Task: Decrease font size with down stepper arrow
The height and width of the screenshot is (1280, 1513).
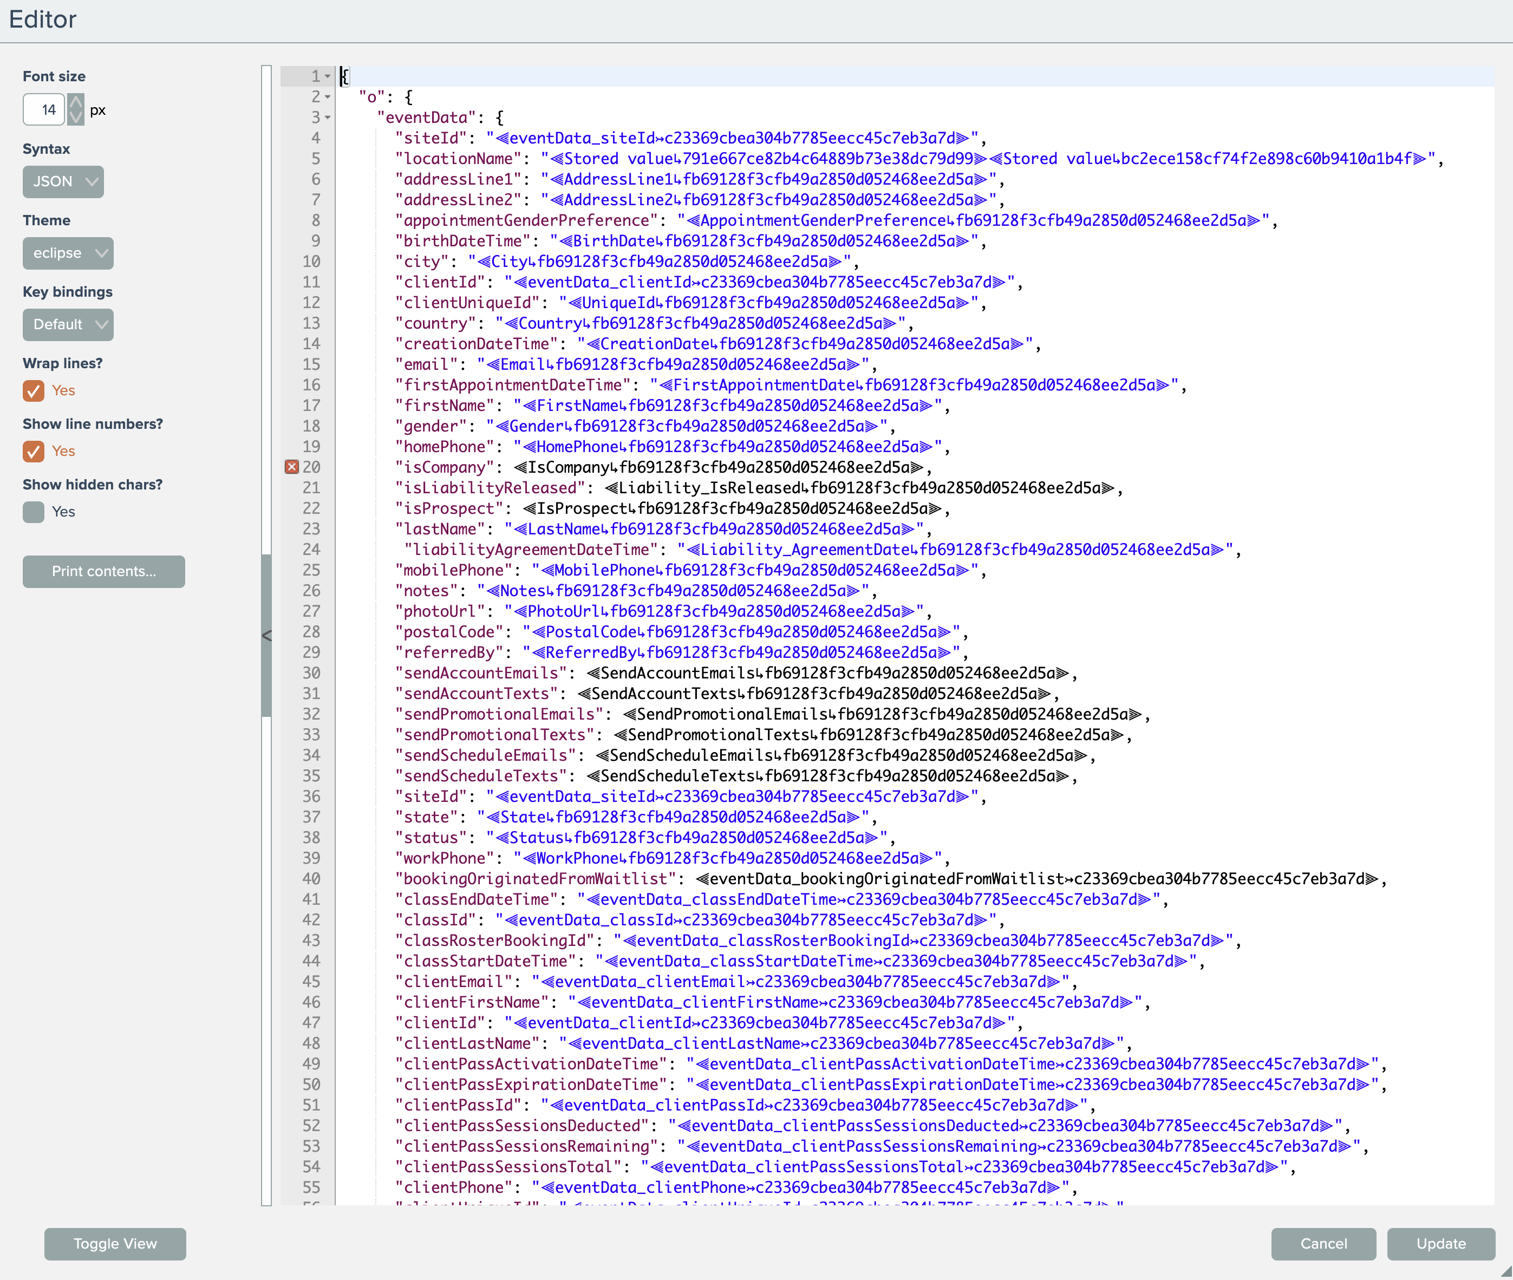Action: tap(76, 117)
